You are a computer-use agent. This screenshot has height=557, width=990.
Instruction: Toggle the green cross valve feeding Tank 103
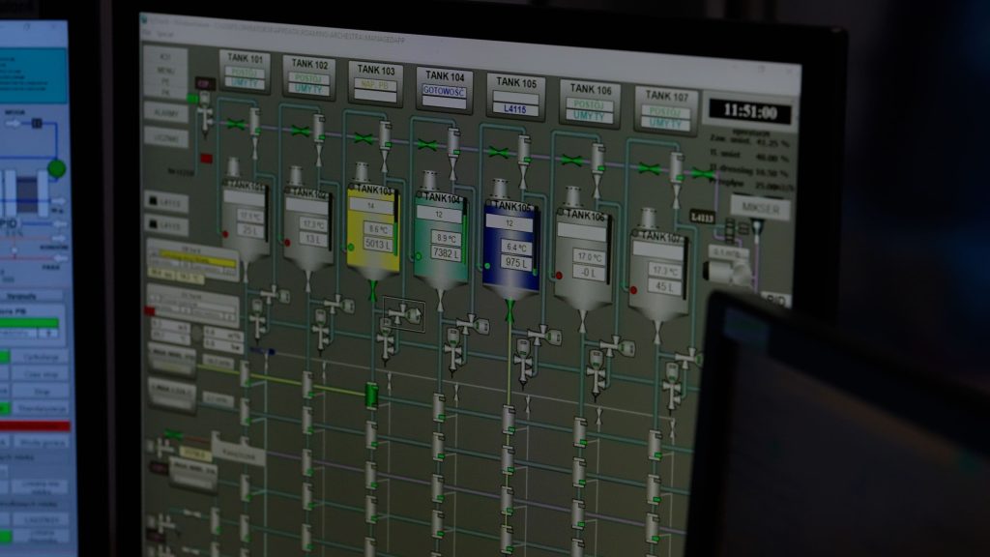[364, 138]
